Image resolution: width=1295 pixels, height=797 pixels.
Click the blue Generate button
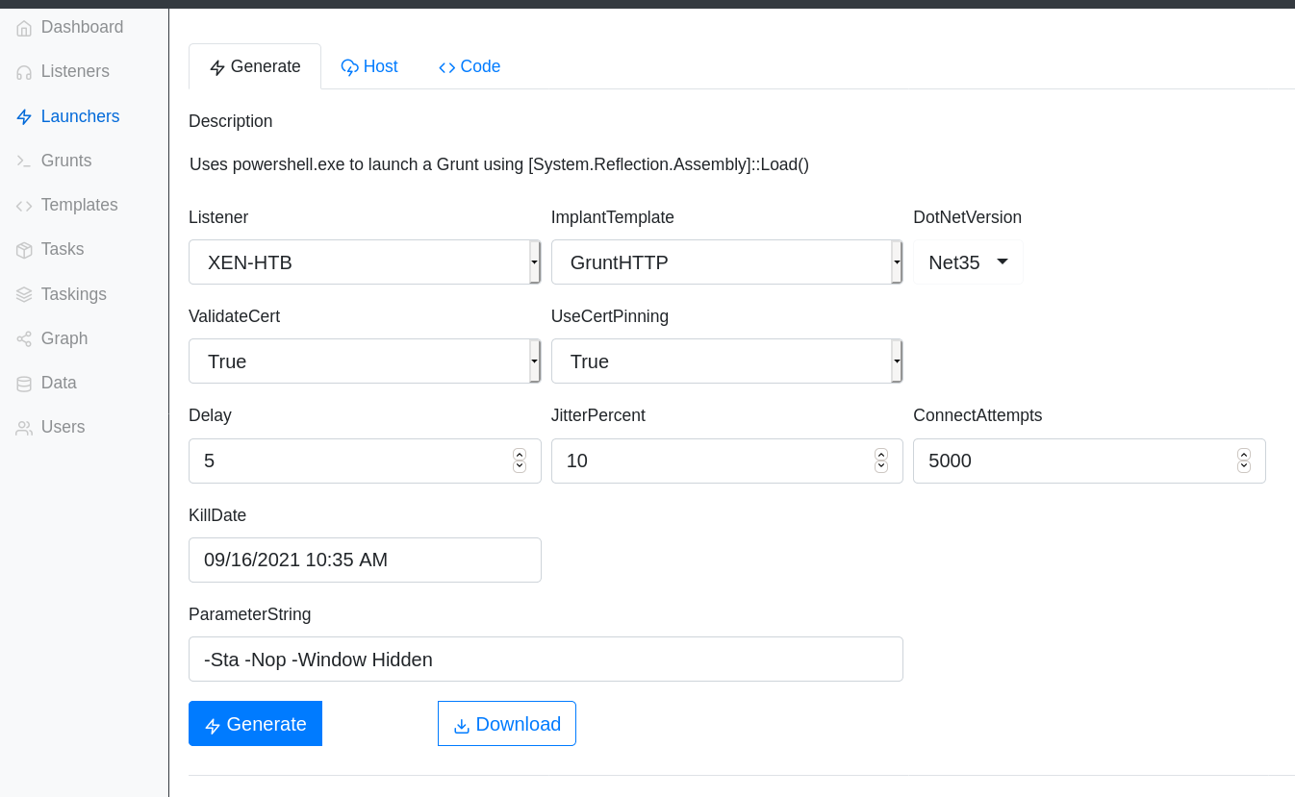(x=255, y=724)
